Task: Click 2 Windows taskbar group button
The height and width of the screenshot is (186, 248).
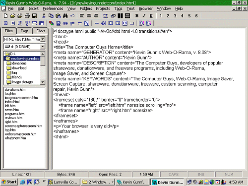Action: (98, 182)
